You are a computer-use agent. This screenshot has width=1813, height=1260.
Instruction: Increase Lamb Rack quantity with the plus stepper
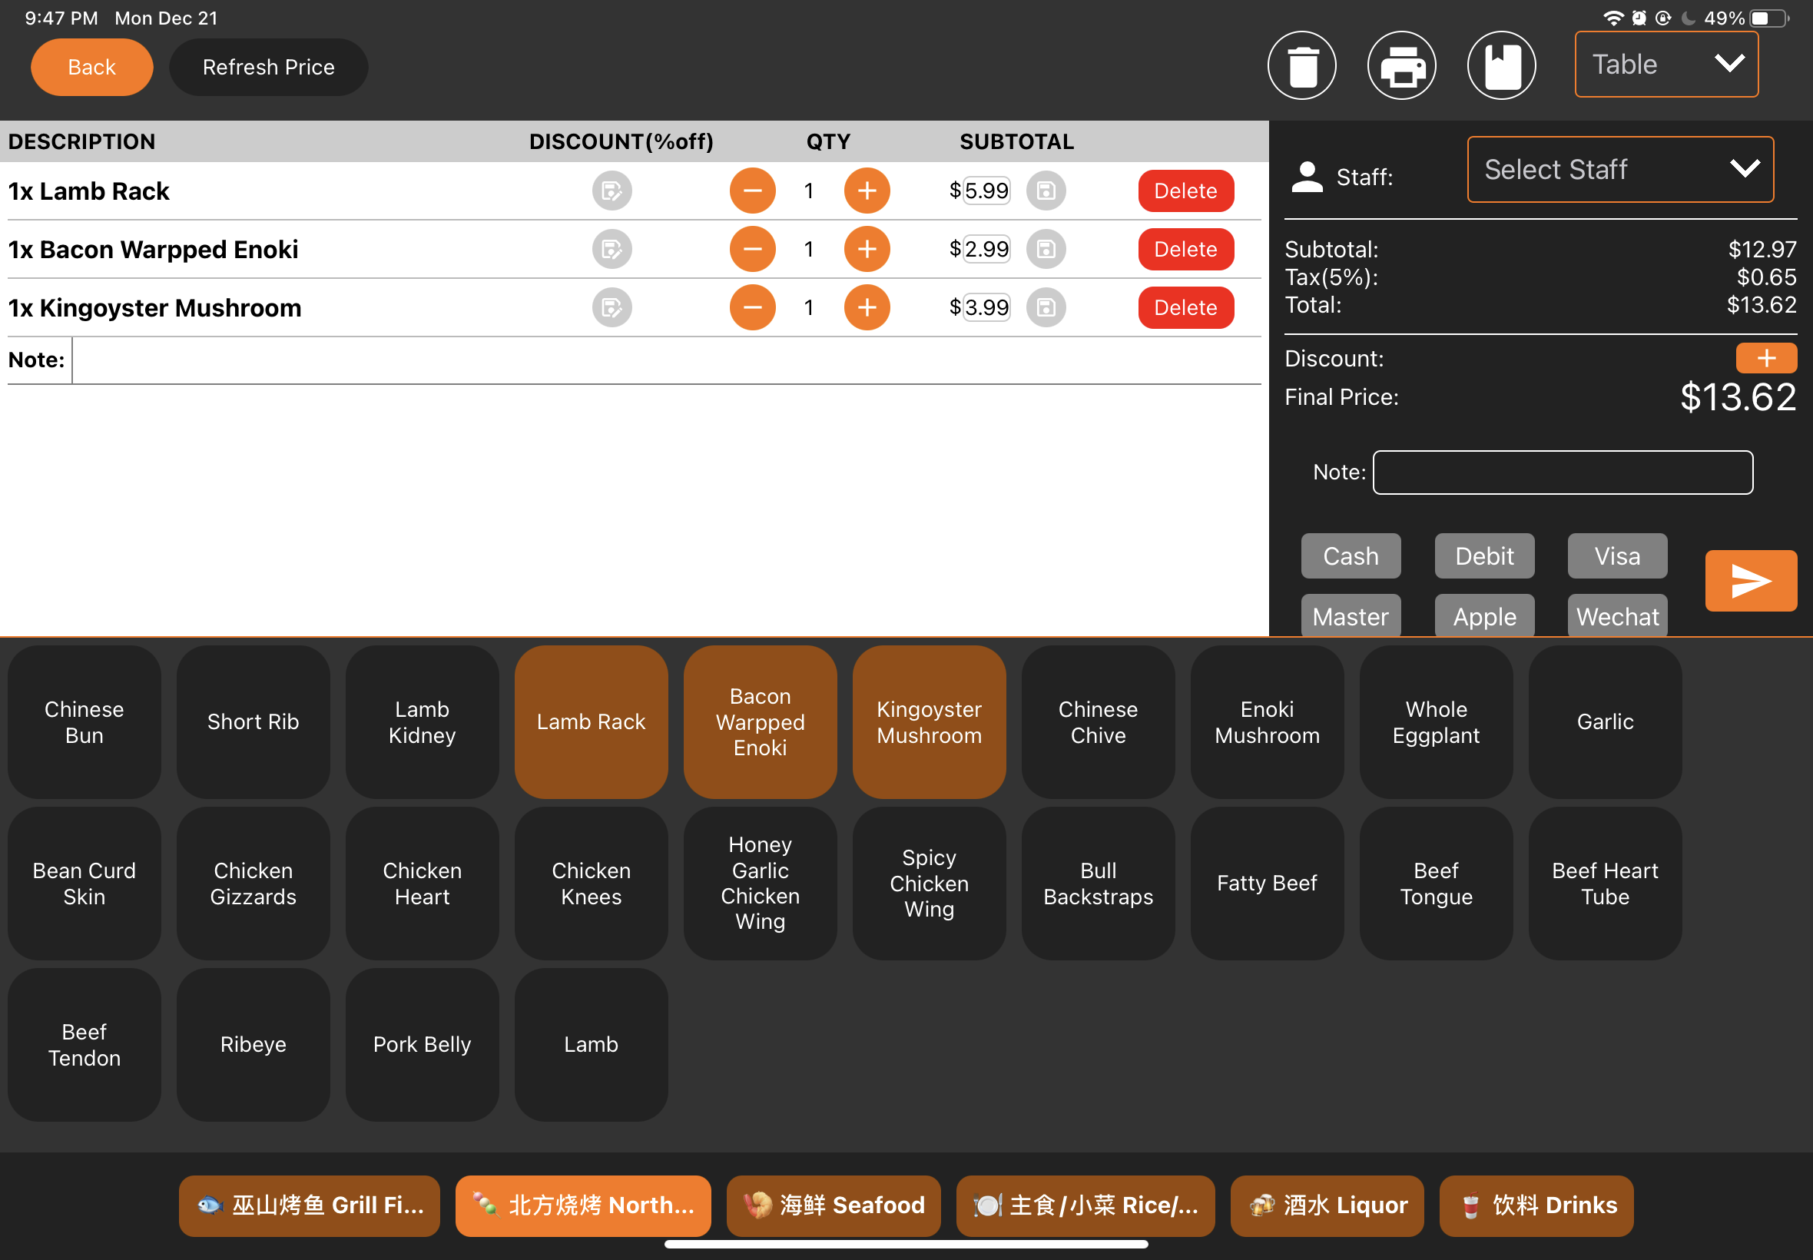(x=867, y=191)
